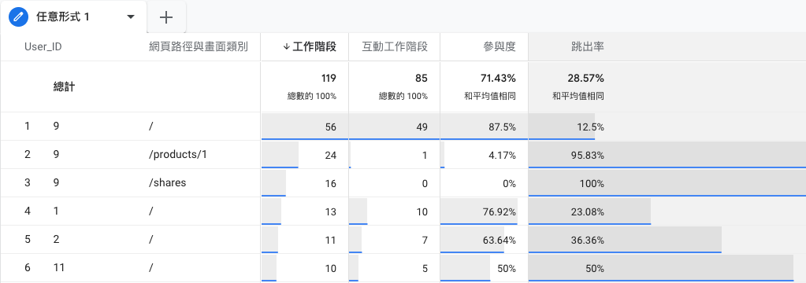Sort by 工作階段 column header
Screen dimensions: 806x283
(x=314, y=46)
